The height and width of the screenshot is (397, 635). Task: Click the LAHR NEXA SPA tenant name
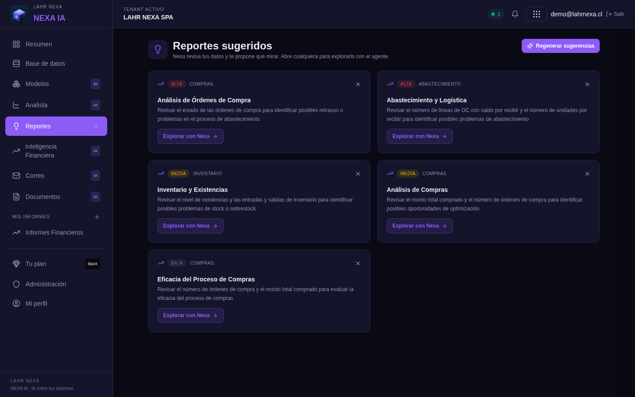pyautogui.click(x=148, y=17)
